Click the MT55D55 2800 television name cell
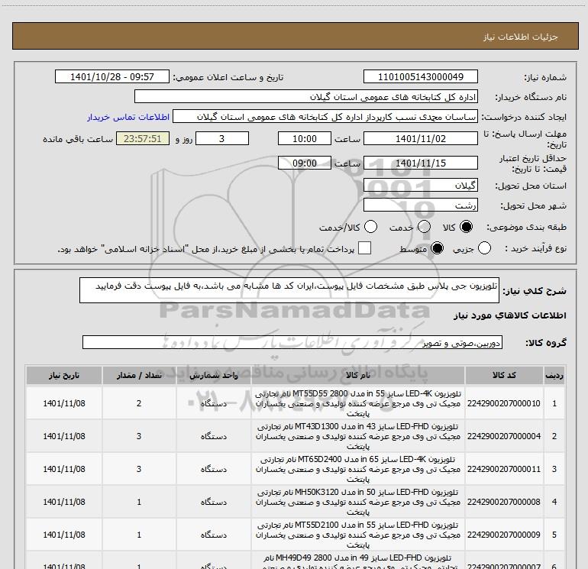Screen dimensions: 588x569 (358, 403)
